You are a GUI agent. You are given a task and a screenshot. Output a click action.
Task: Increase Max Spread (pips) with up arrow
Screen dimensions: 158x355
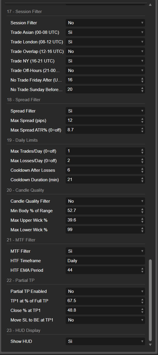pos(142,119)
